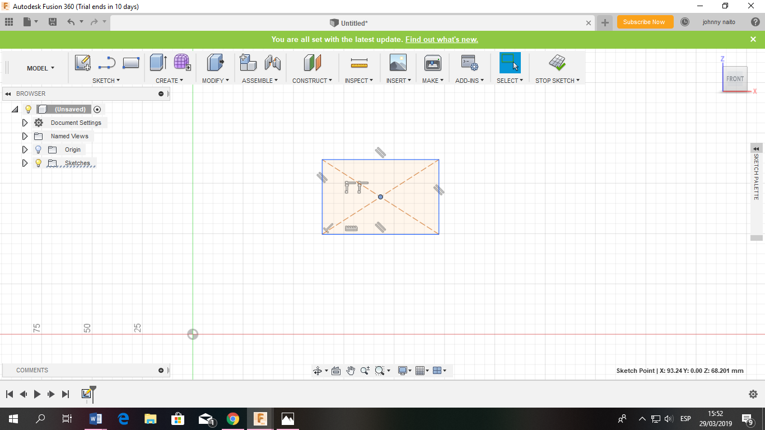The image size is (765, 430).
Task: Click the Zoom tool in navigation bar
Action: point(365,371)
